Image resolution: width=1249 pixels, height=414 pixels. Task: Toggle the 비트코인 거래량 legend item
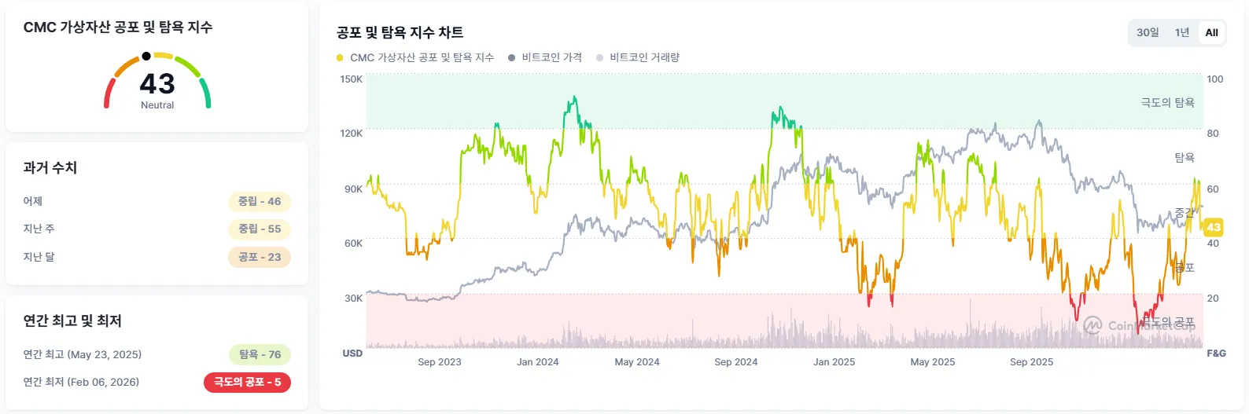click(x=638, y=57)
